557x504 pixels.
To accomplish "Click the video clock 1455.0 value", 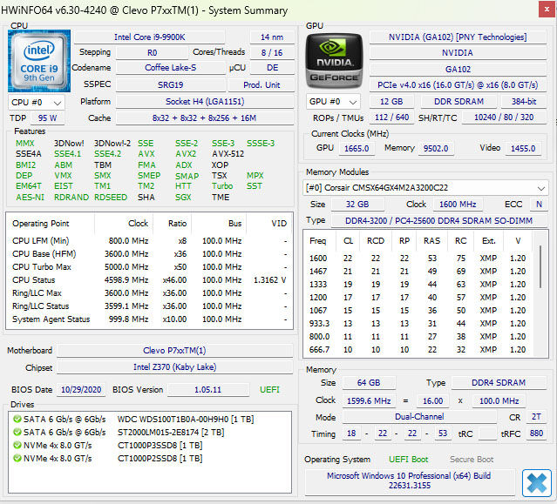I will 523,148.
